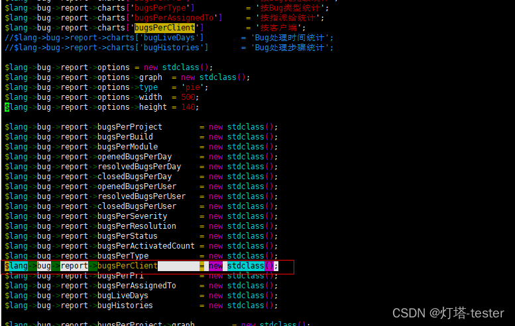Click 'bugsPerType' in the new stdclass line
The image size is (515, 326).
[x=123, y=256]
